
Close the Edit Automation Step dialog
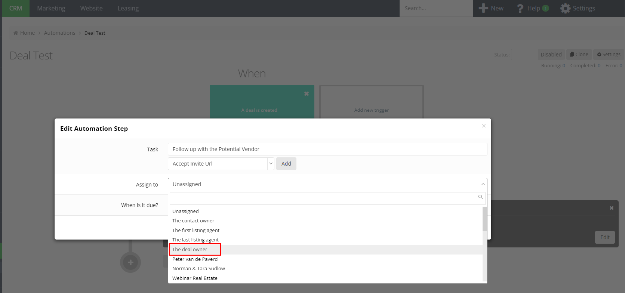(484, 126)
